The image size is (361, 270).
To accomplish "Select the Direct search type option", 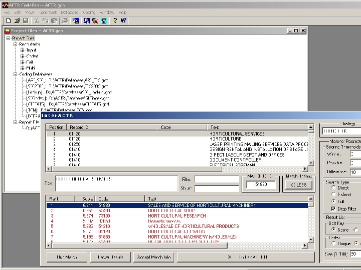I will coord(332,187).
